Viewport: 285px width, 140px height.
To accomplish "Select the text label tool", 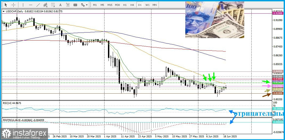I will [68, 5].
